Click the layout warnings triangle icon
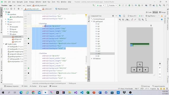This screenshot has width=169, height=95. [x=162, y=16]
